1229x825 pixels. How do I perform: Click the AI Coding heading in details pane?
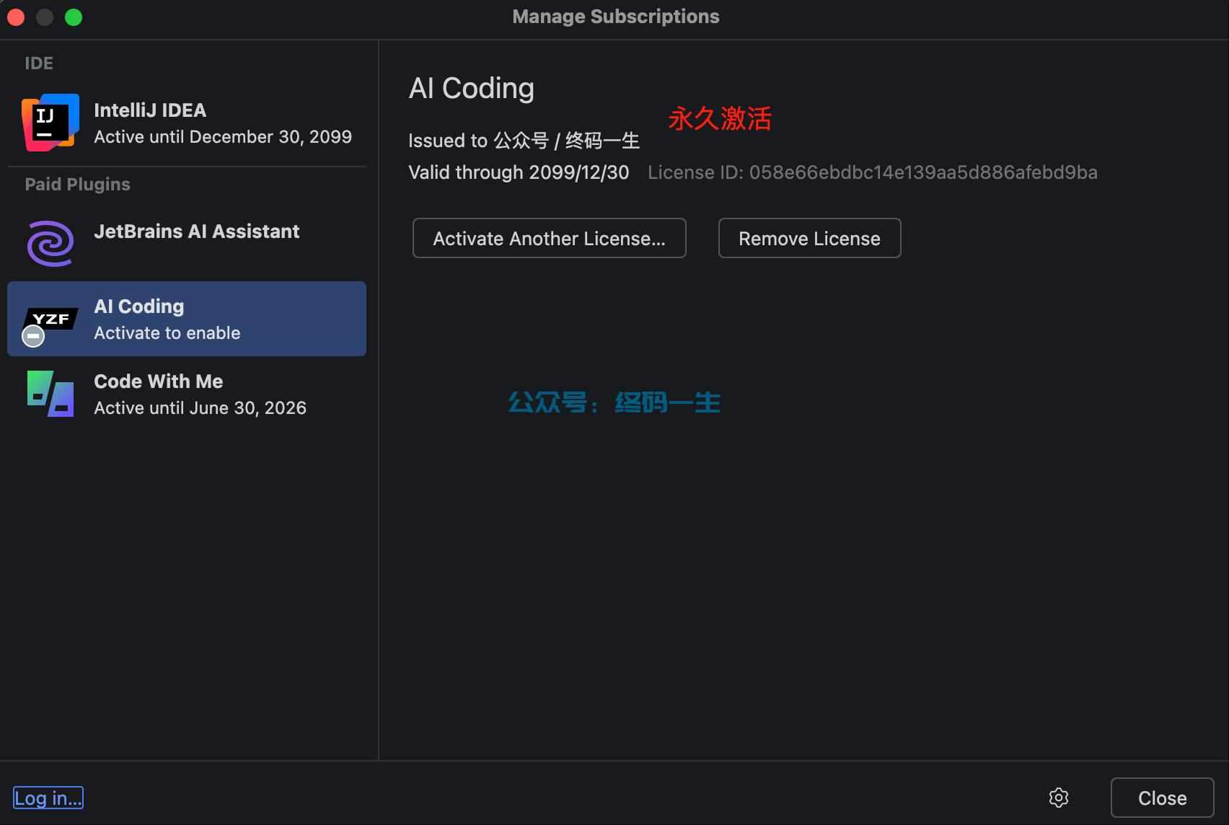pos(472,89)
